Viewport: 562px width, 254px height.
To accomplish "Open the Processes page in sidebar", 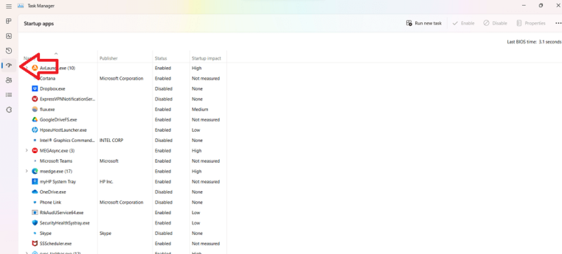I will click(x=9, y=21).
